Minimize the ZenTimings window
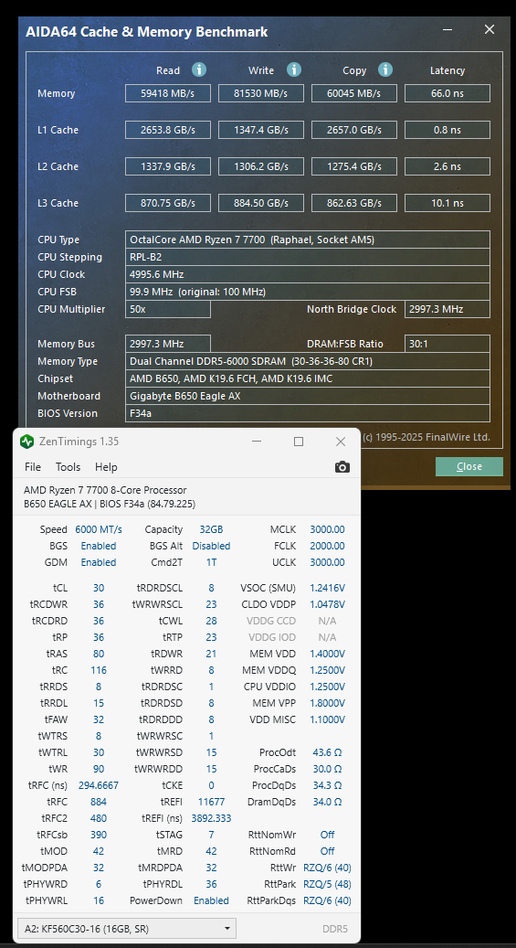516x948 pixels. 257,442
